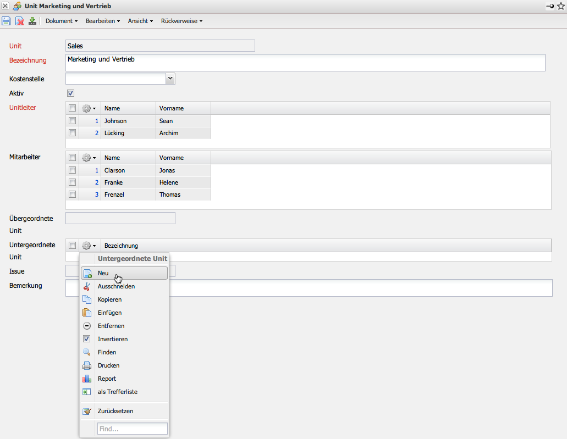Viewport: 567px width, 439px height.
Task: Open row number 2 link for Lücking
Action: click(97, 133)
